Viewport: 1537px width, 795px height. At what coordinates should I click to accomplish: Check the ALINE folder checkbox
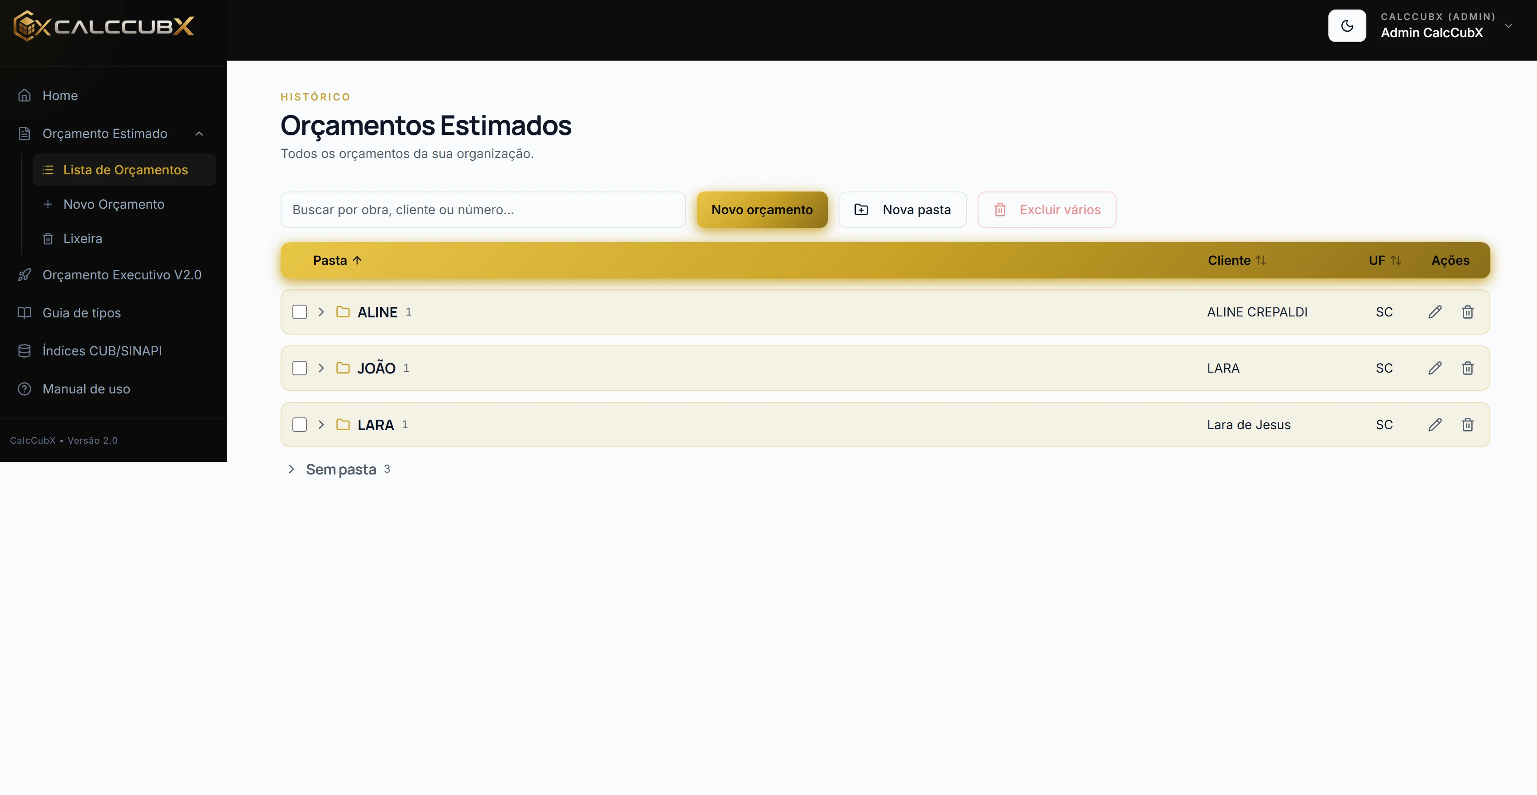pyautogui.click(x=300, y=312)
